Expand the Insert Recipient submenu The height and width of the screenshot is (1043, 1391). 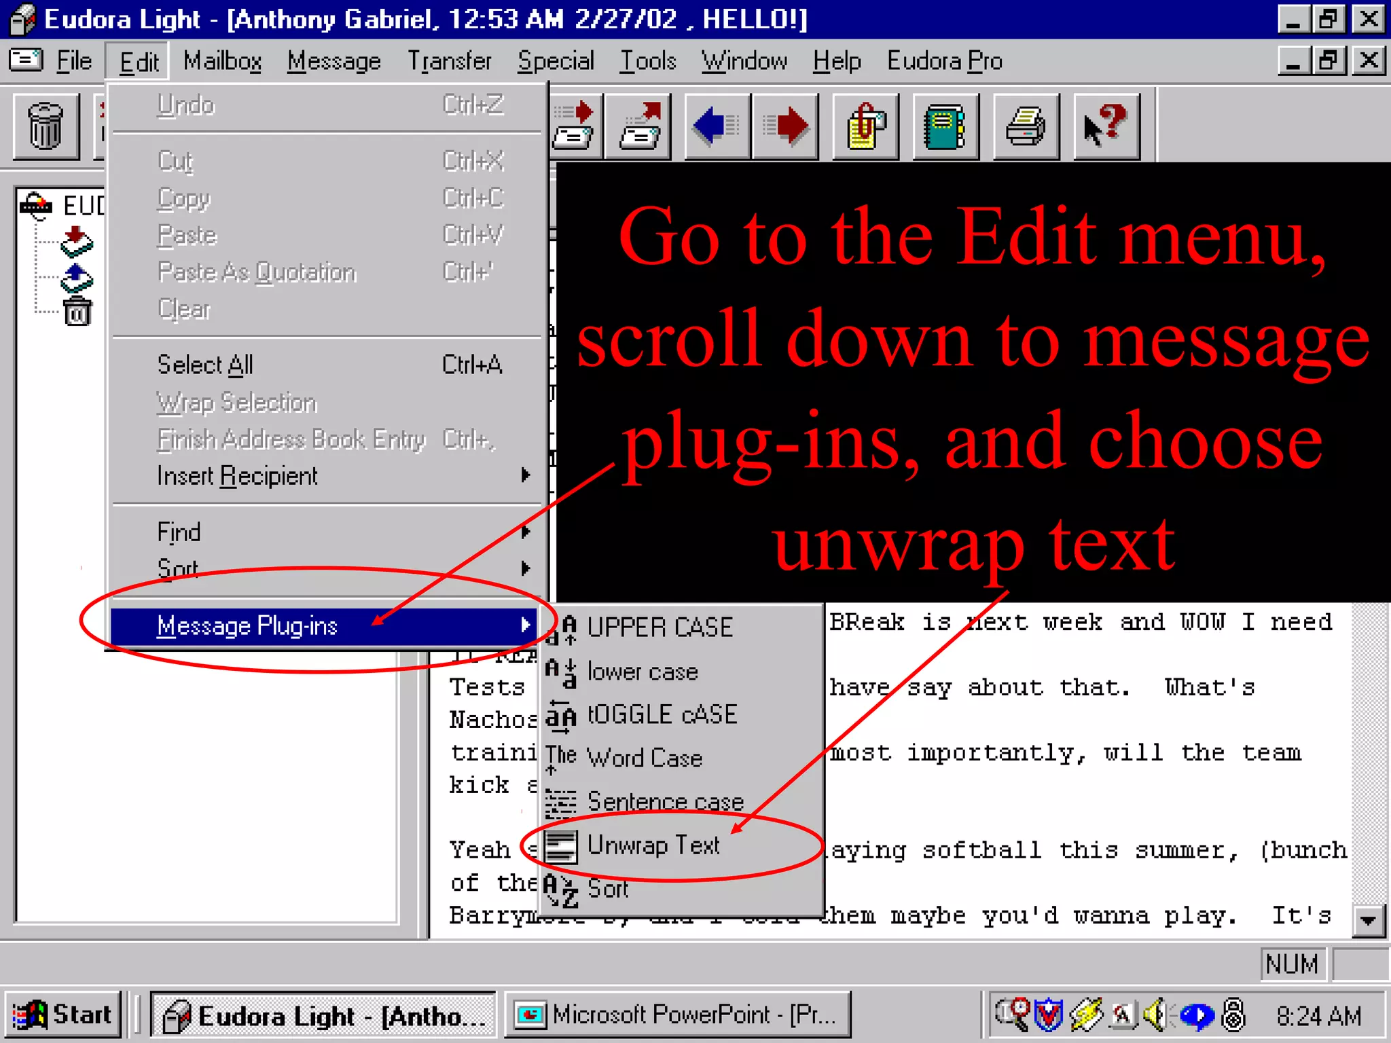coord(325,476)
